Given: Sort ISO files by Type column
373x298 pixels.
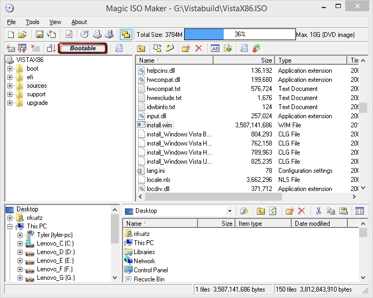Looking at the screenshot, I should (x=311, y=60).
